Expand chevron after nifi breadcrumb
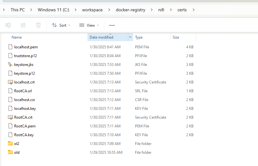 point(171,10)
